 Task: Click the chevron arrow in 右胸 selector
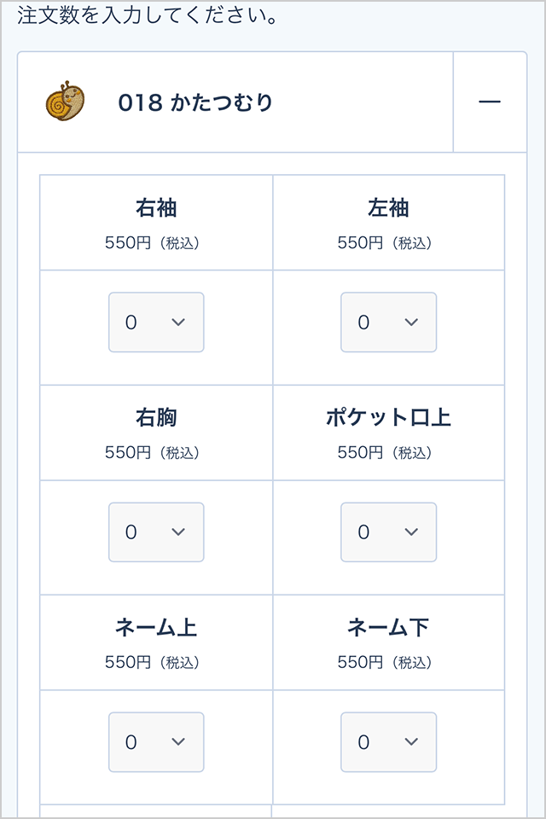coord(178,532)
